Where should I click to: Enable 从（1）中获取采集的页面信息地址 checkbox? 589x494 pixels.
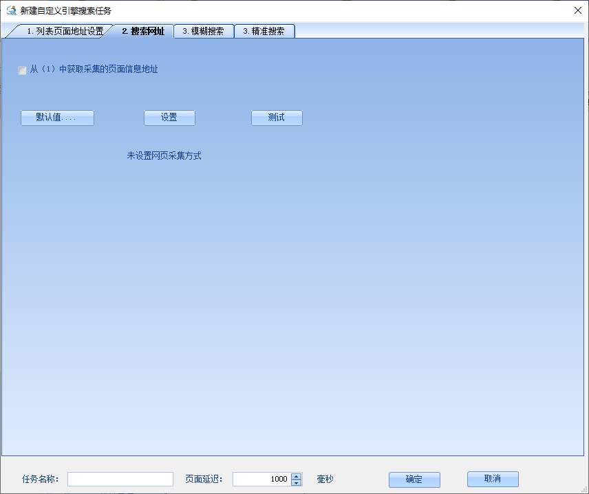pyautogui.click(x=22, y=70)
